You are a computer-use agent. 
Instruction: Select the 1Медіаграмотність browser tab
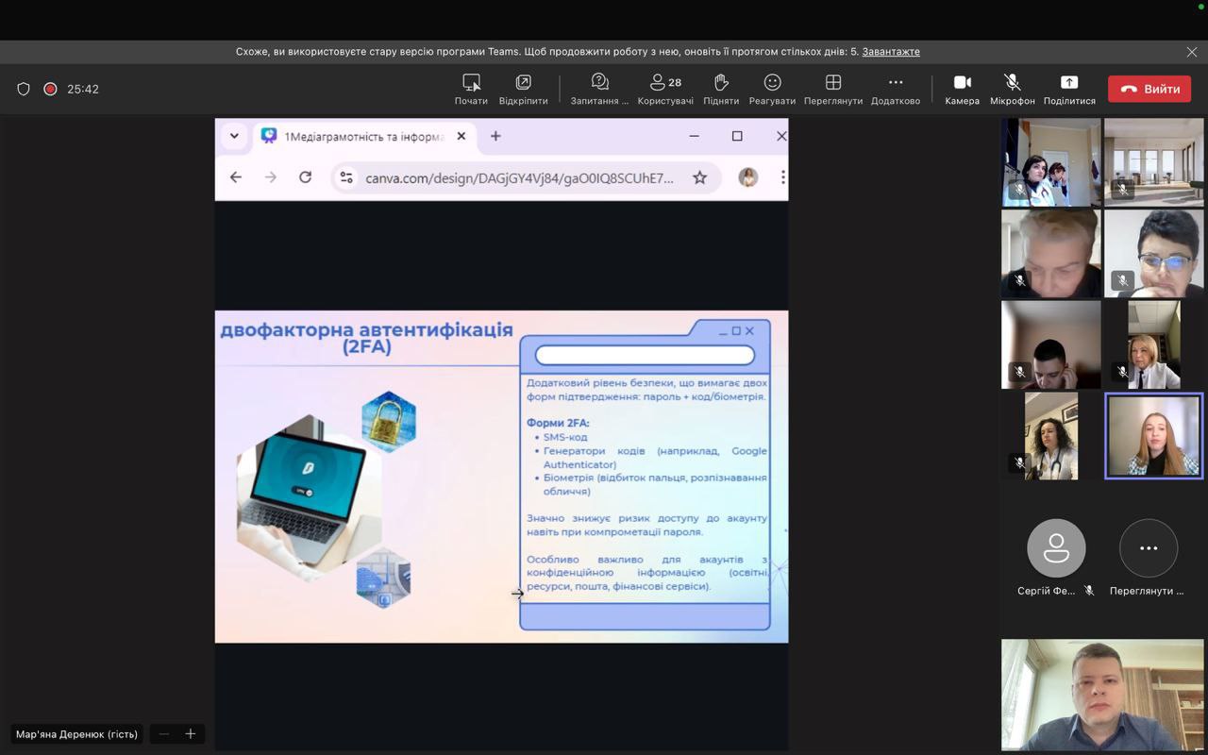363,137
